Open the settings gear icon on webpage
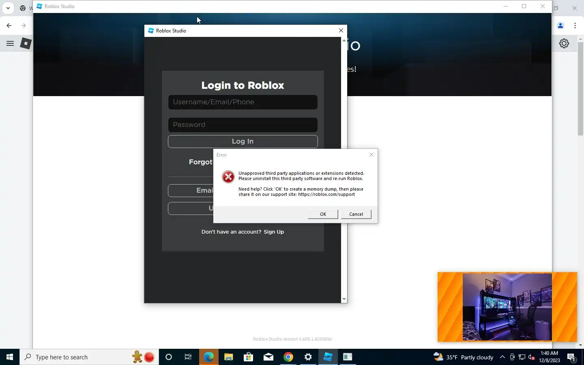 pyautogui.click(x=564, y=43)
